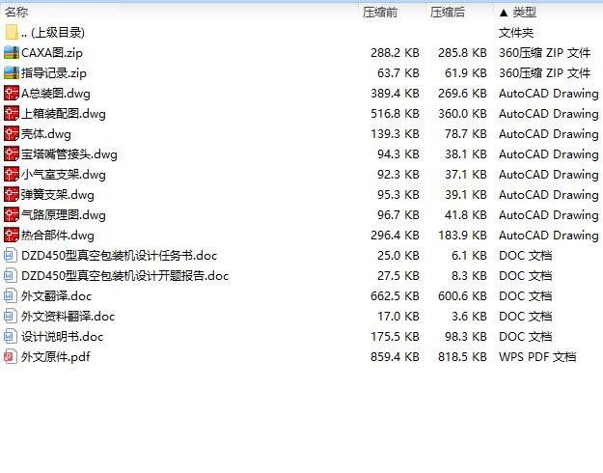Image resolution: width=603 pixels, height=473 pixels.
Task: Select file name 小气室支架.dwg
Action: point(64,175)
